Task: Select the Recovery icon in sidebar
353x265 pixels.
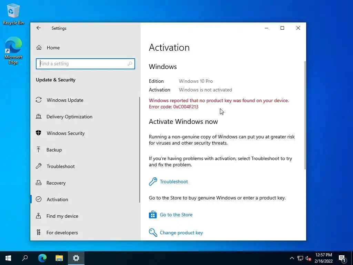Action: 39,183
